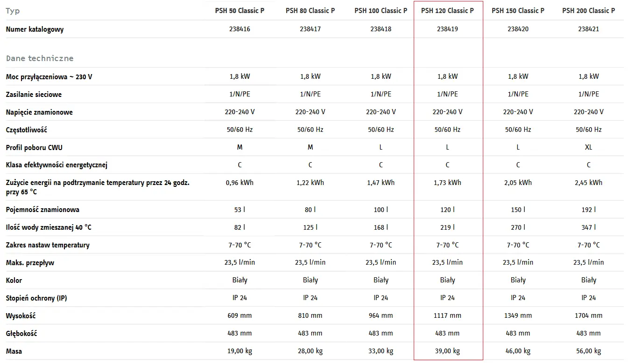Viewport: 628px width, 363px height.
Task: Select the highlighted PSH 120 Classic P header
Action: tap(447, 11)
